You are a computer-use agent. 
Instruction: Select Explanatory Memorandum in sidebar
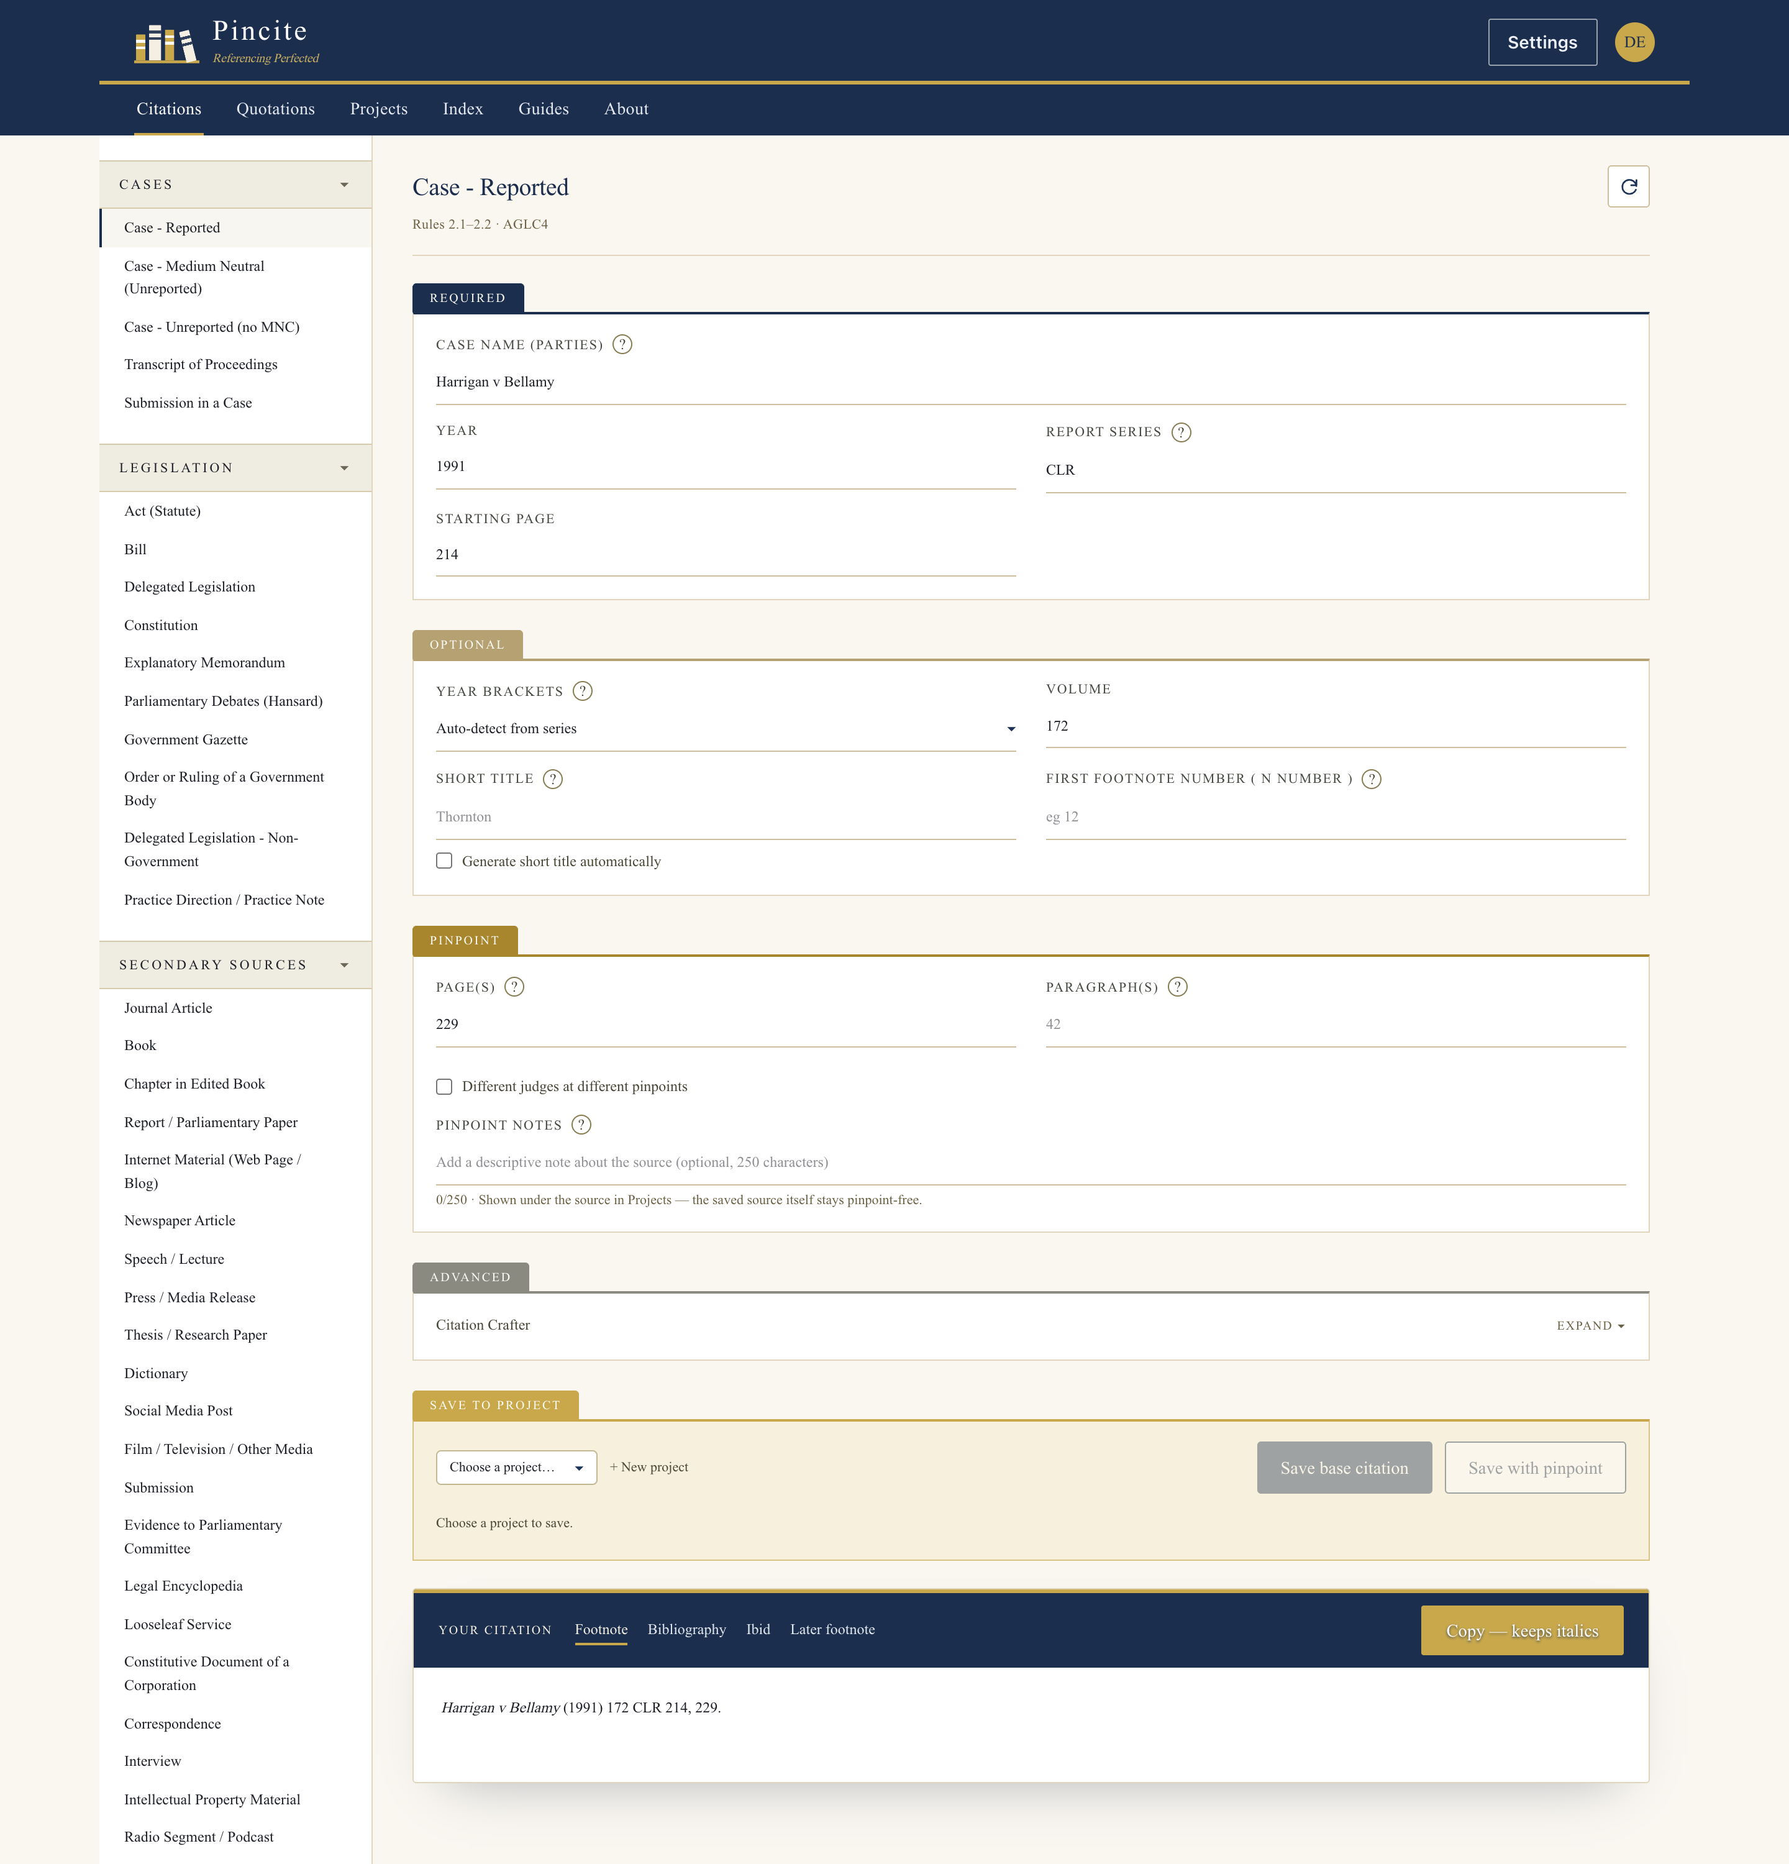(236, 663)
